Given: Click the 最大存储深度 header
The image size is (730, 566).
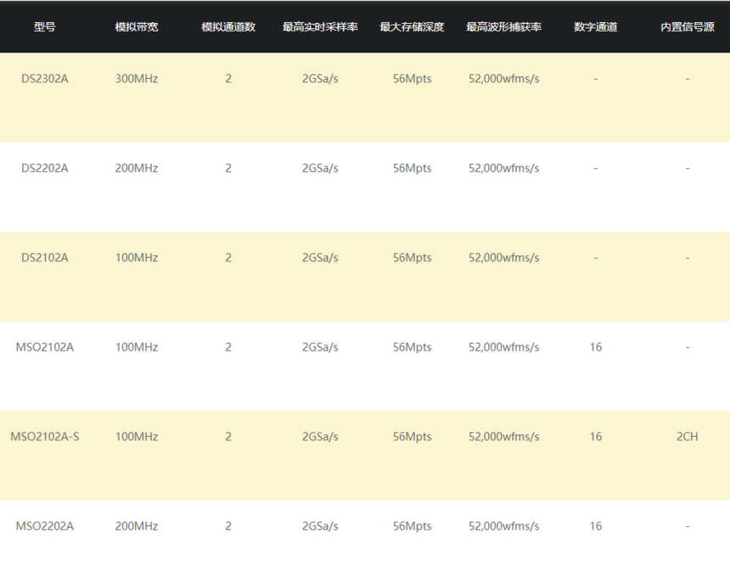Looking at the screenshot, I should pyautogui.click(x=412, y=27).
